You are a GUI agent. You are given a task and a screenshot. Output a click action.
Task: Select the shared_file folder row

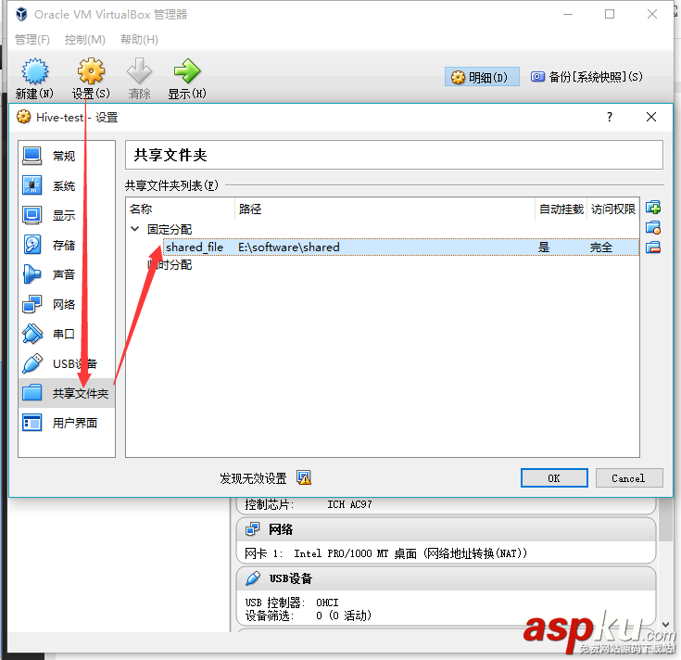(x=401, y=247)
